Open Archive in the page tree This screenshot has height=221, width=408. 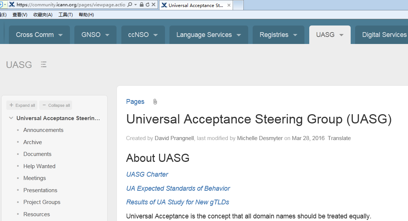(33, 142)
